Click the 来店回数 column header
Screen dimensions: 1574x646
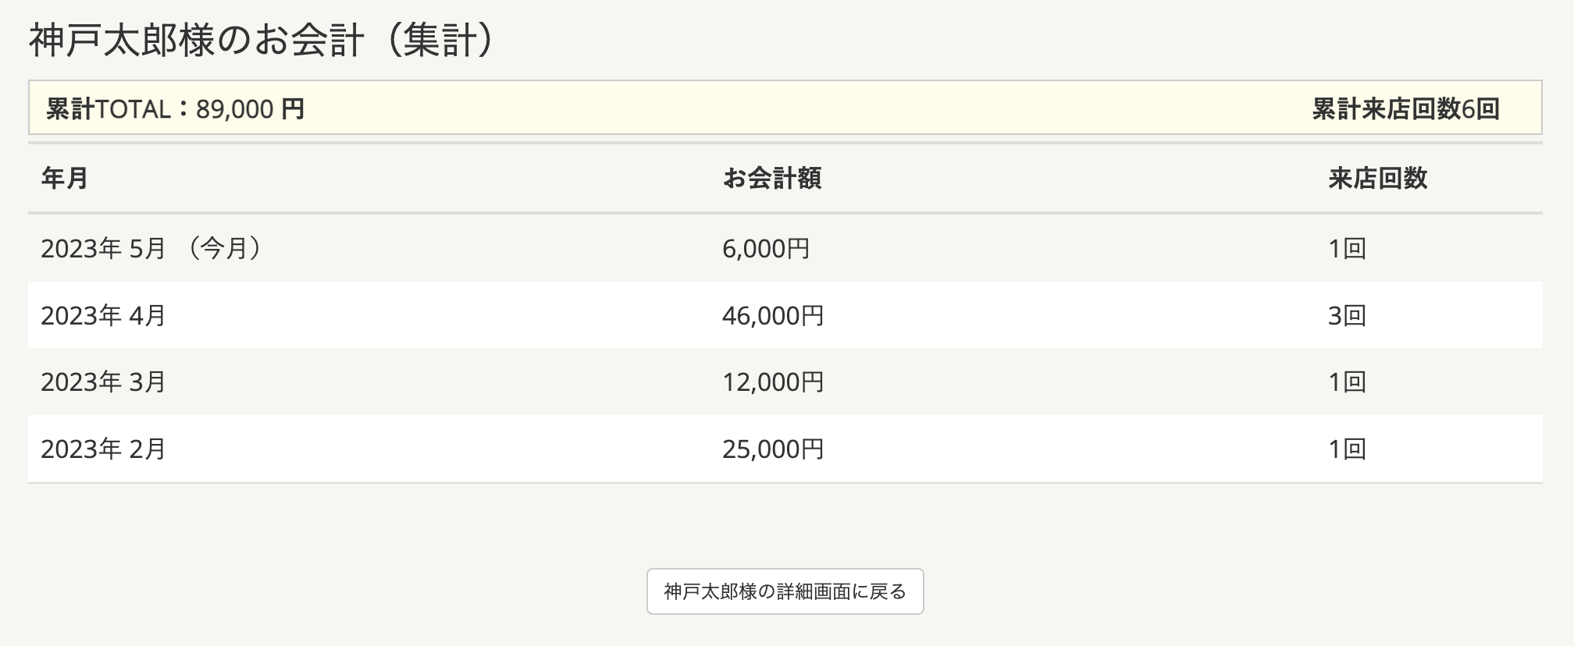(x=1378, y=178)
